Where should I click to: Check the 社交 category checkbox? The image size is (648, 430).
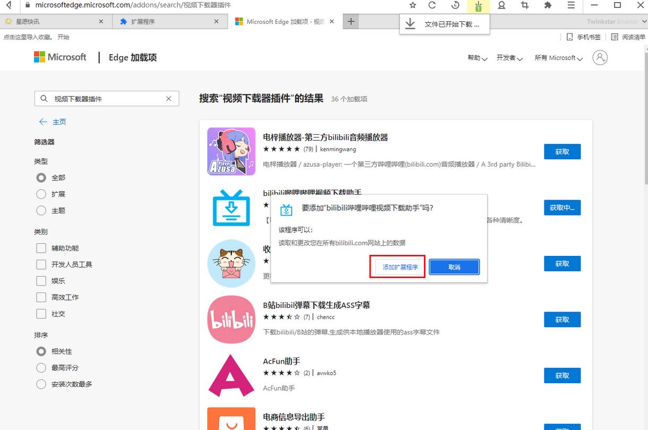pyautogui.click(x=41, y=314)
